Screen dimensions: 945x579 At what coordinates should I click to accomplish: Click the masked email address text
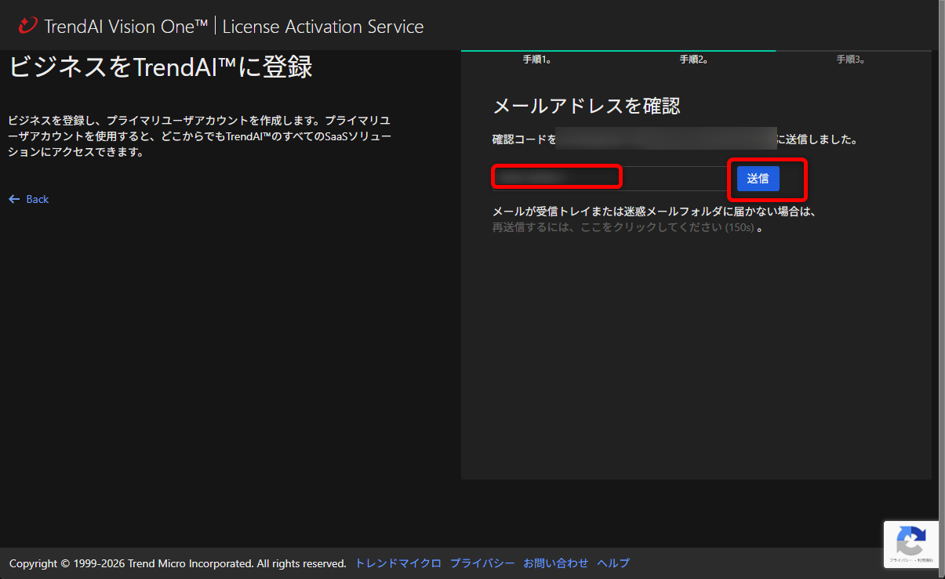tap(667, 138)
